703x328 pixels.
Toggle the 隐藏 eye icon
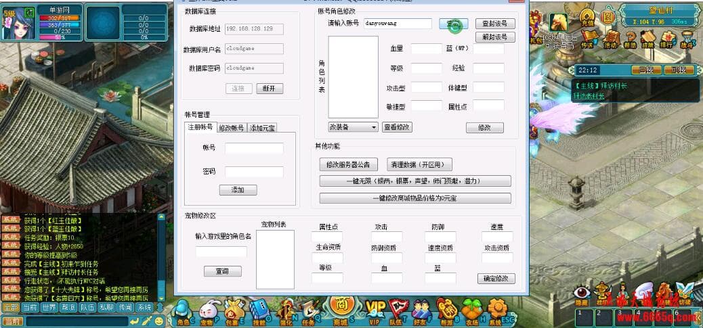(582, 295)
